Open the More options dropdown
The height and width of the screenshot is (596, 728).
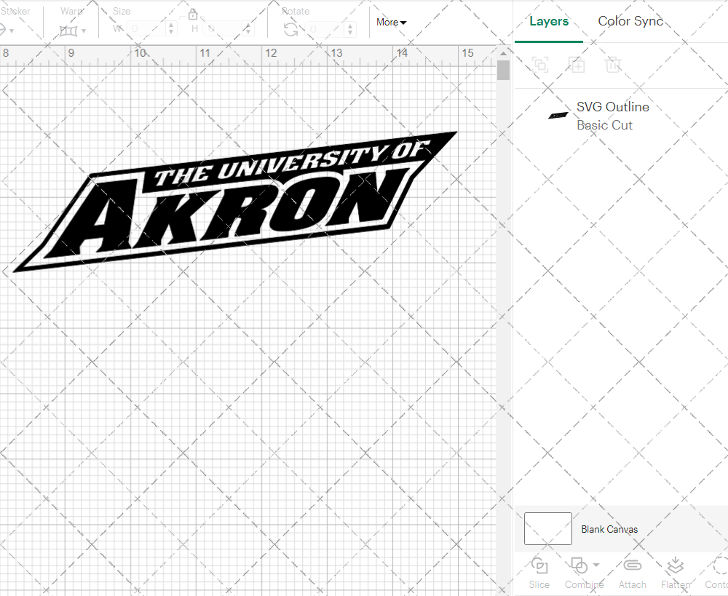(391, 23)
